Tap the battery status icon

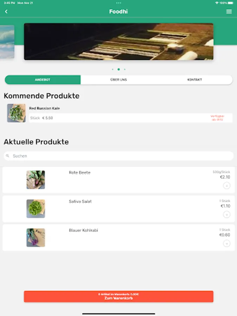231,3
